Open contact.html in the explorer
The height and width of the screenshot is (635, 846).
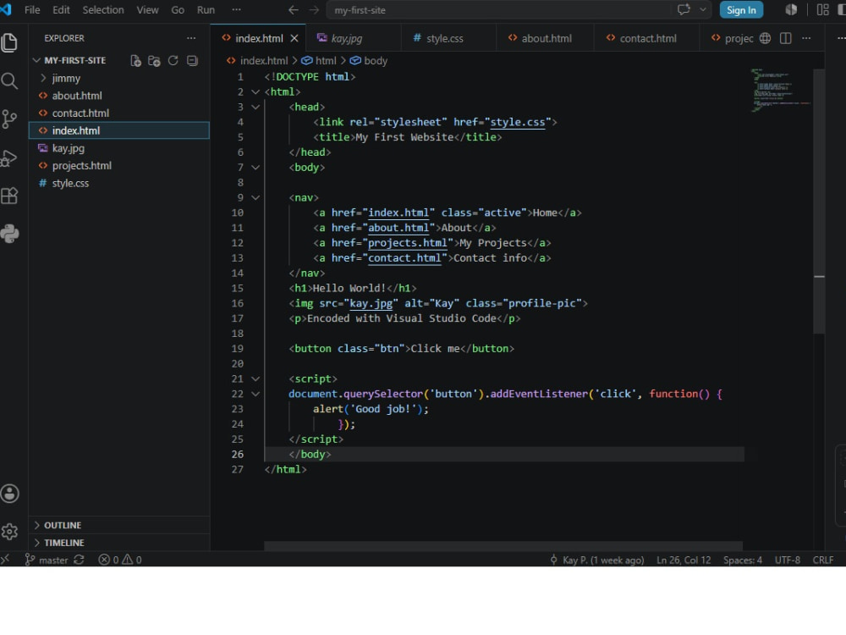[119, 113]
